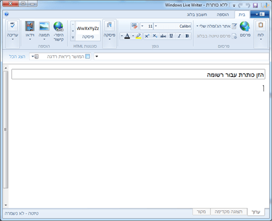Switch to the בית (Home) tab
Image resolution: width=272 pixels, height=221 pixels.
click(242, 15)
